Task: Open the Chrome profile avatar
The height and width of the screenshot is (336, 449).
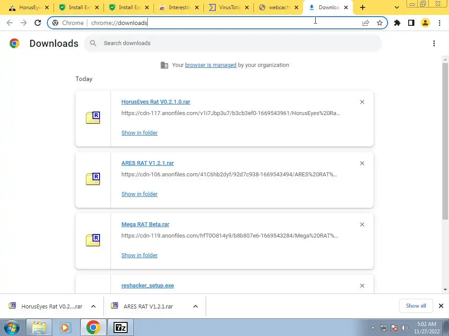Action: pyautogui.click(x=425, y=23)
